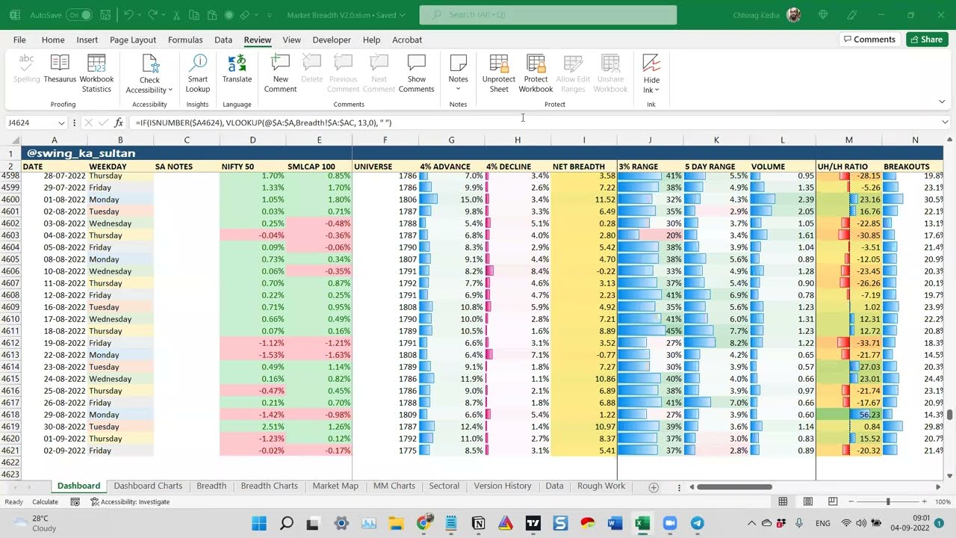Click the Show Comments icon
This screenshot has height=538, width=956.
tap(416, 64)
